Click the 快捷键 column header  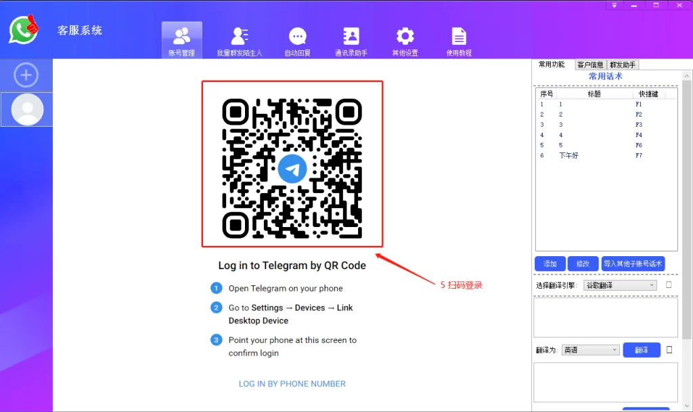[x=648, y=94]
